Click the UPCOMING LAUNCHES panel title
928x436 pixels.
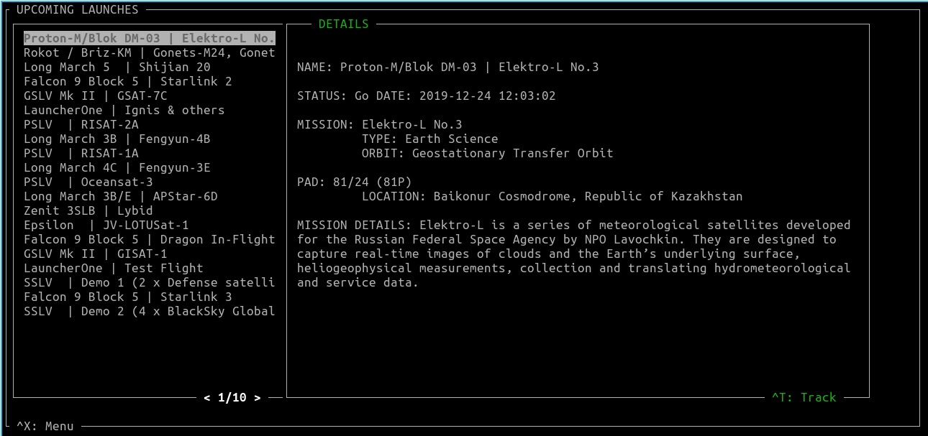tap(78, 9)
